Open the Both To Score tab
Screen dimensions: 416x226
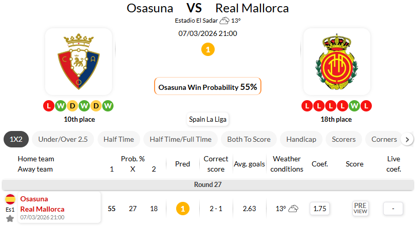(249, 139)
